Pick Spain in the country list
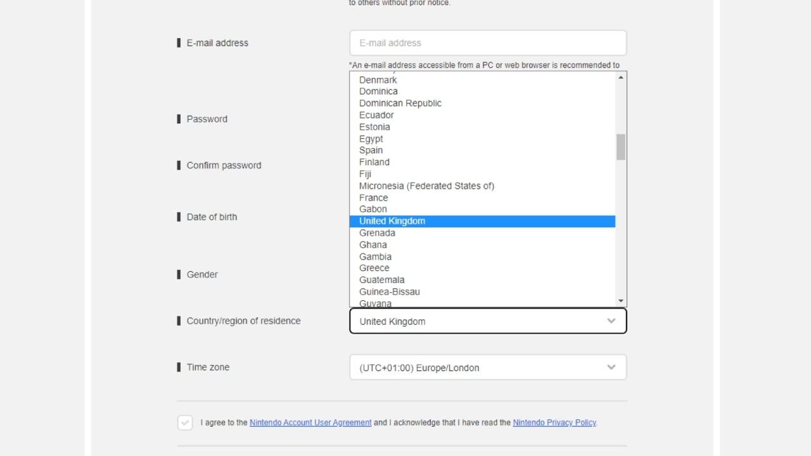Image resolution: width=811 pixels, height=456 pixels. tap(371, 150)
